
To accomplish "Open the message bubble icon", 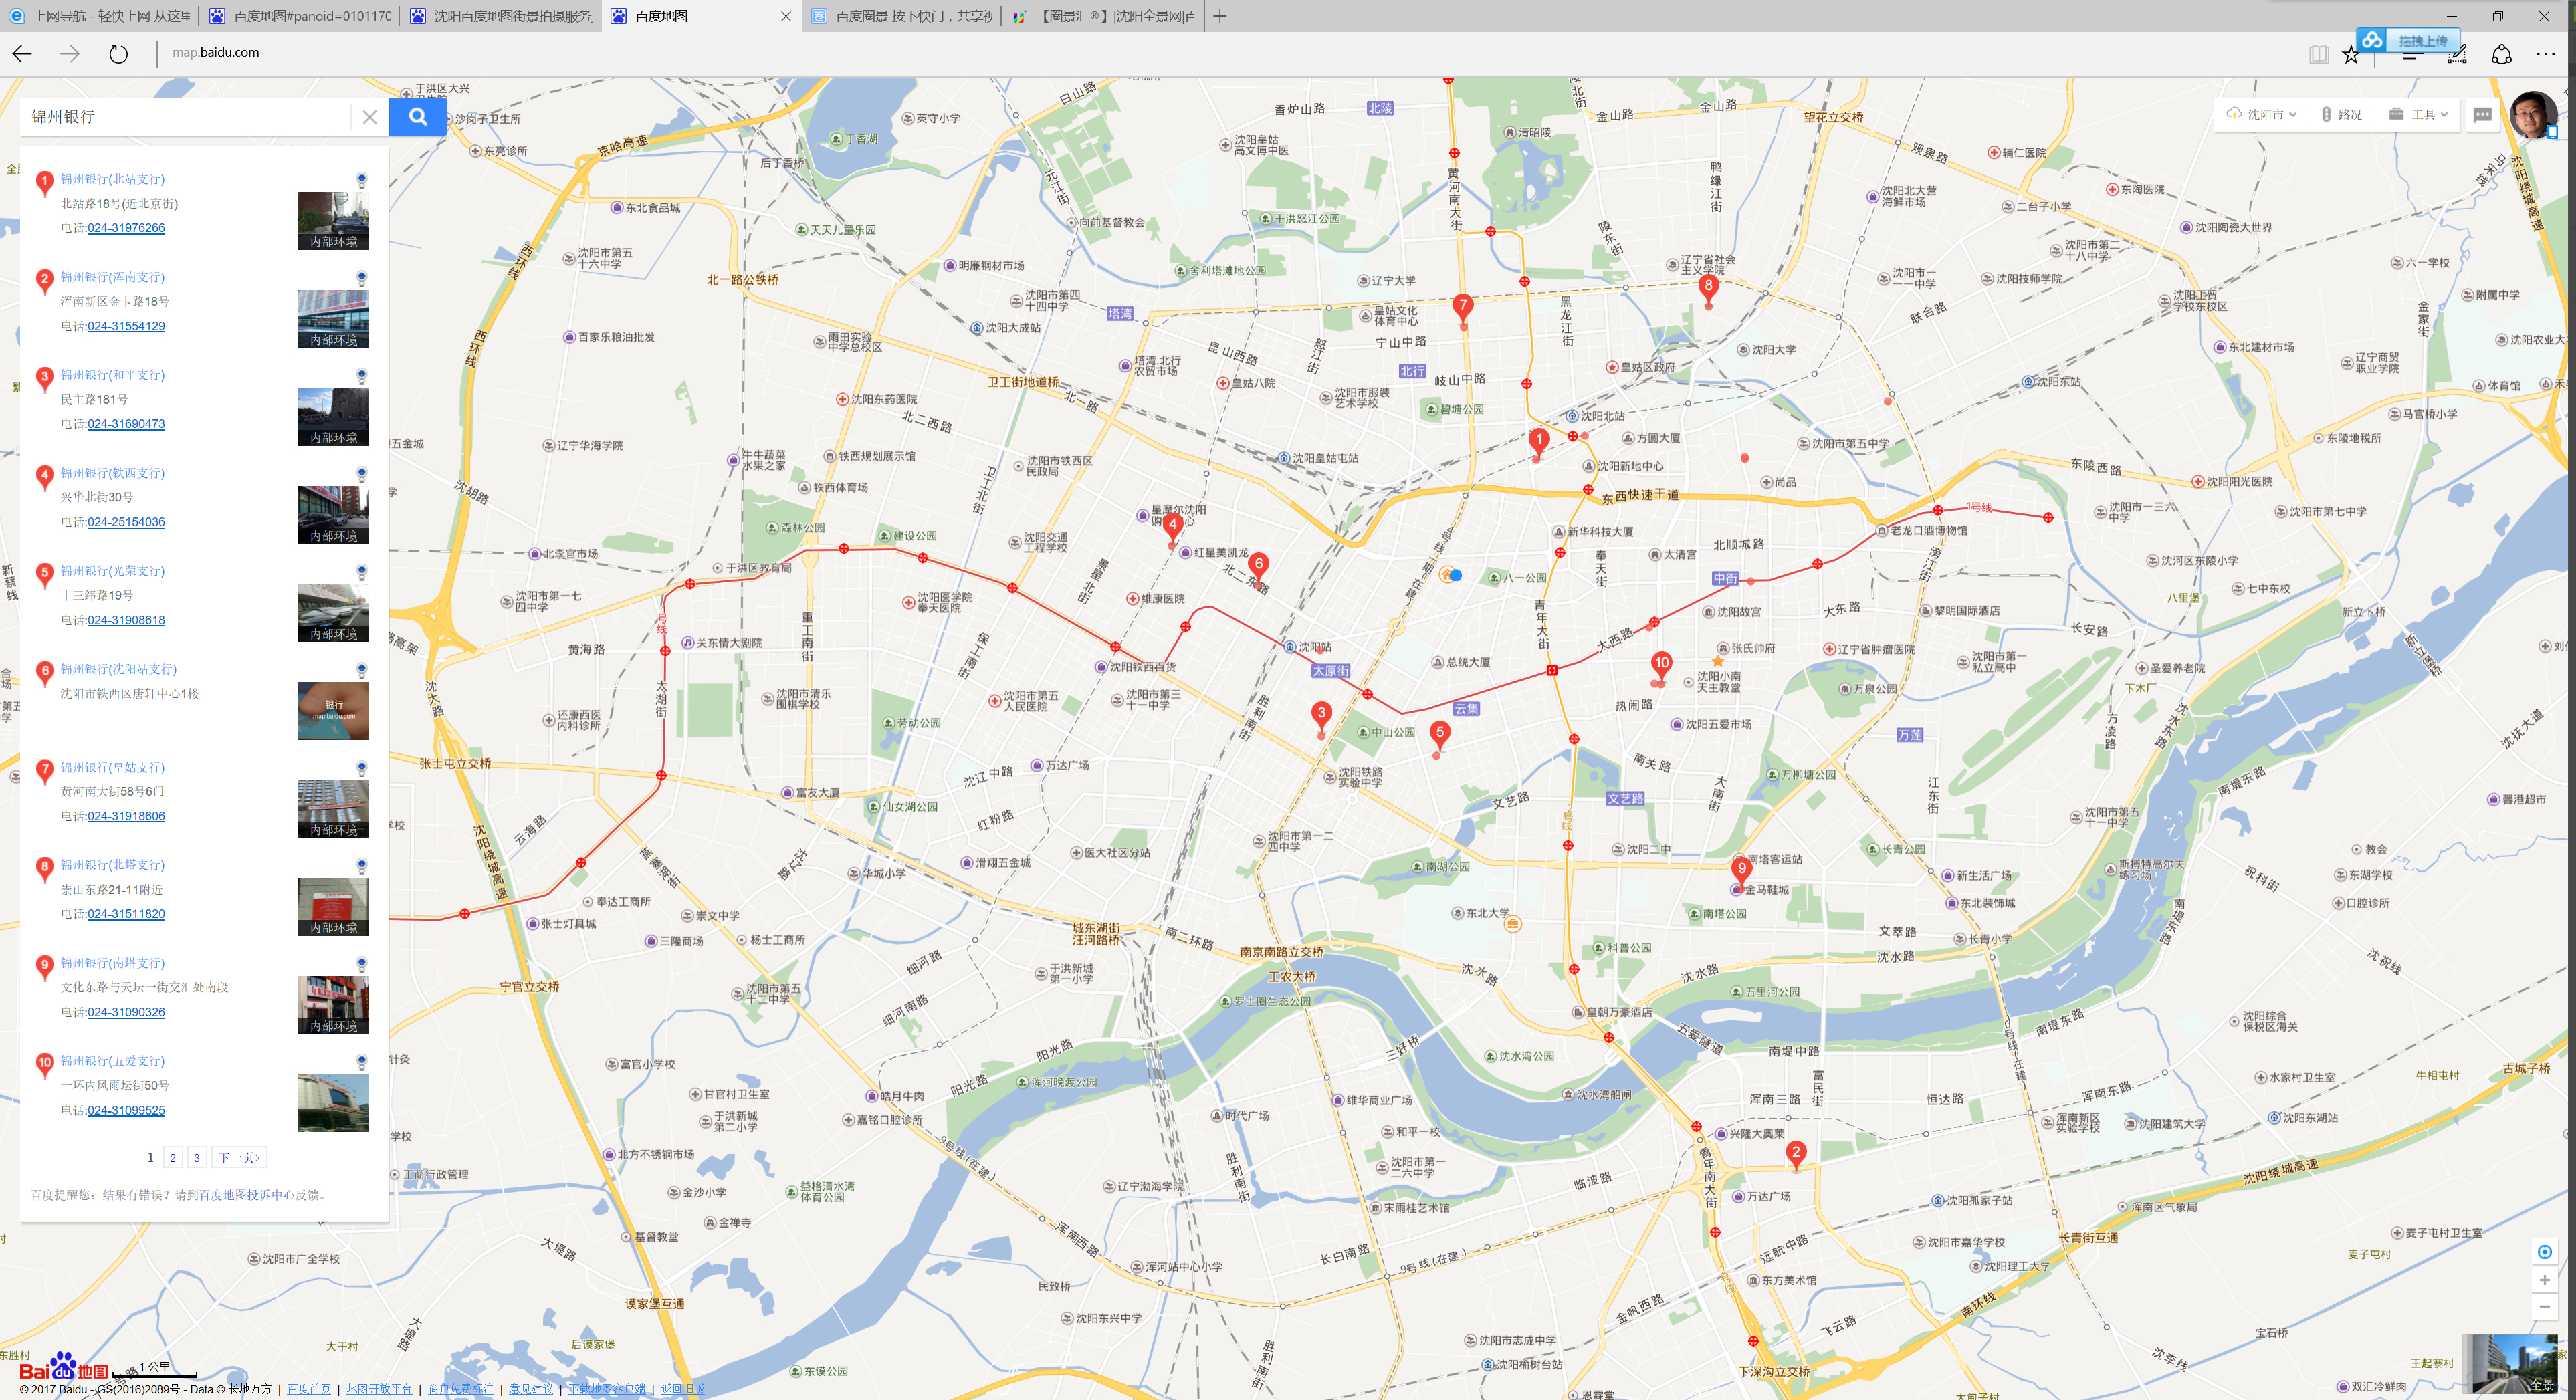I will (x=2482, y=115).
